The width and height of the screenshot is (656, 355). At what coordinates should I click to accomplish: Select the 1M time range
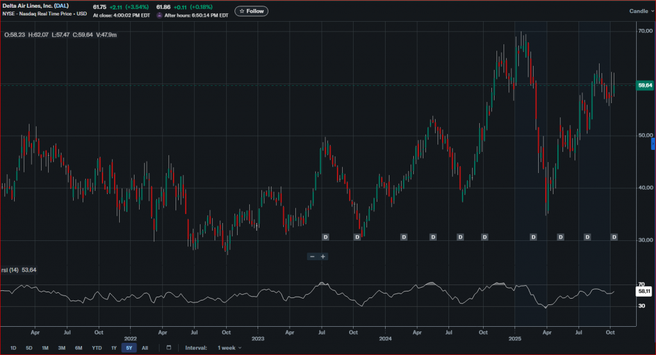pyautogui.click(x=45, y=348)
